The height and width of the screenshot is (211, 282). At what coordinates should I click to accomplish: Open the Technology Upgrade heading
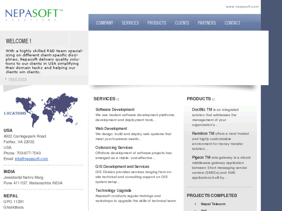click(113, 190)
